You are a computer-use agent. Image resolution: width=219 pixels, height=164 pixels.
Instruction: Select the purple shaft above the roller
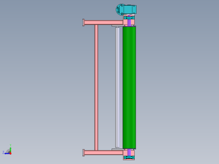[129, 22]
